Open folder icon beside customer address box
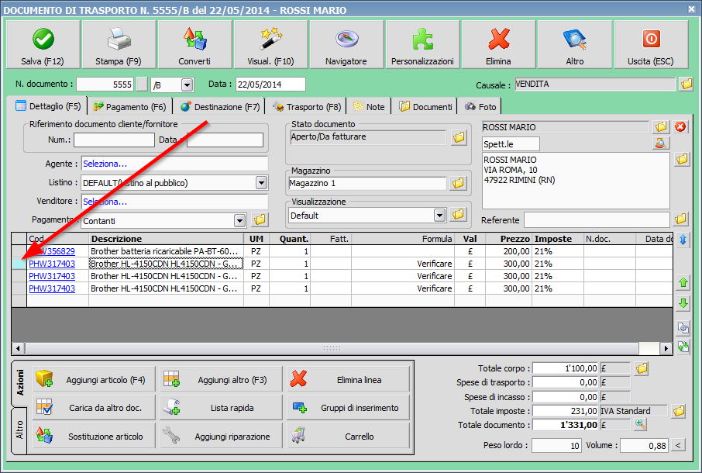This screenshot has width=702, height=473. tap(682, 159)
